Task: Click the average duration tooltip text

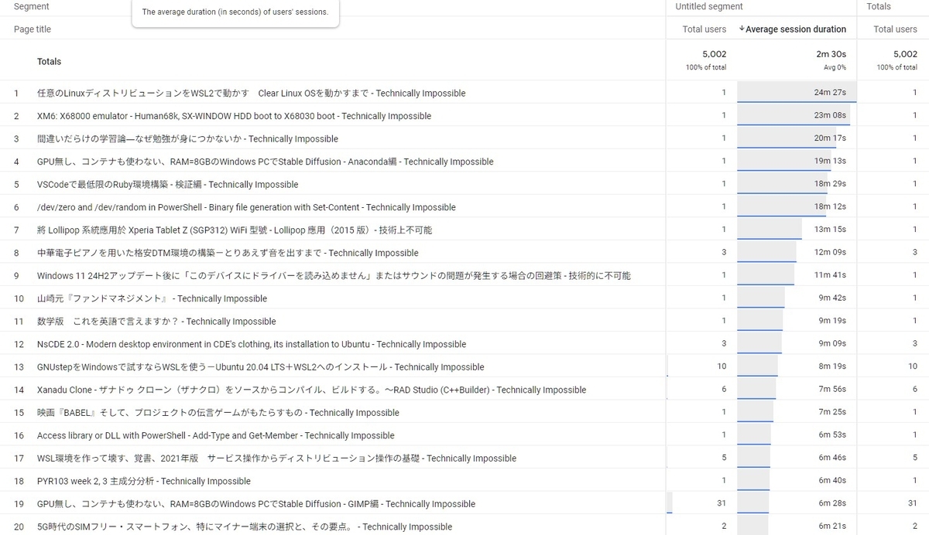Action: (235, 12)
